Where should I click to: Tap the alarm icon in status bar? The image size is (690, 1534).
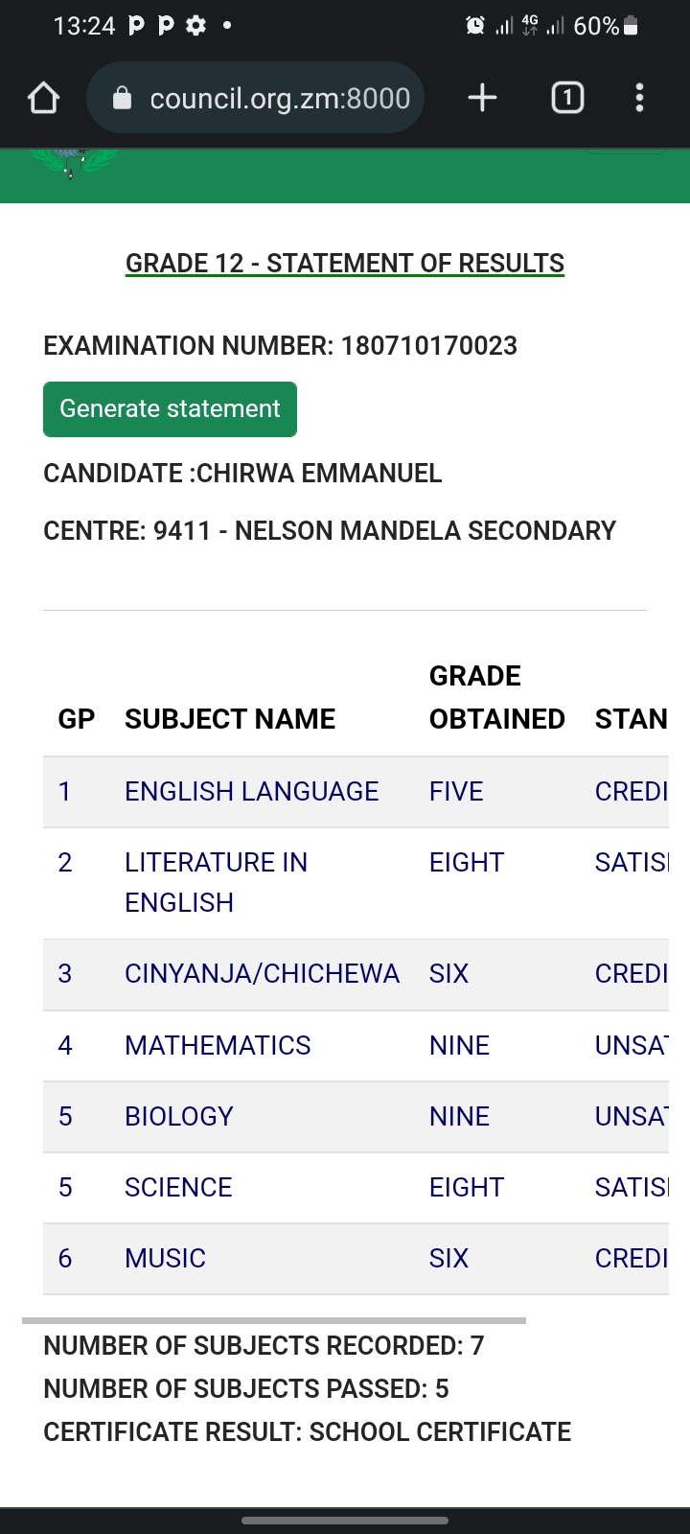[474, 26]
